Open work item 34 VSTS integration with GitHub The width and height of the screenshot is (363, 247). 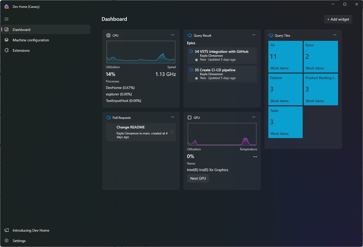pos(222,55)
